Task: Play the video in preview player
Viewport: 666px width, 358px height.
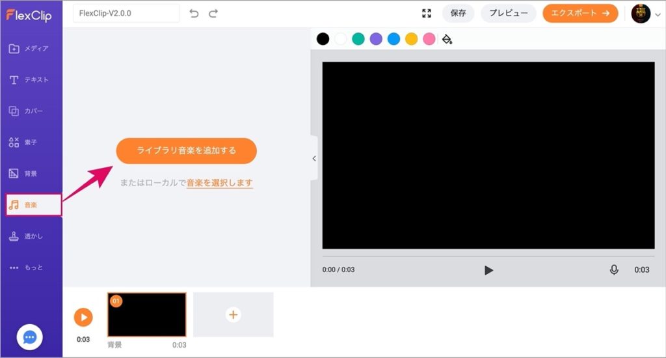Action: tap(488, 270)
